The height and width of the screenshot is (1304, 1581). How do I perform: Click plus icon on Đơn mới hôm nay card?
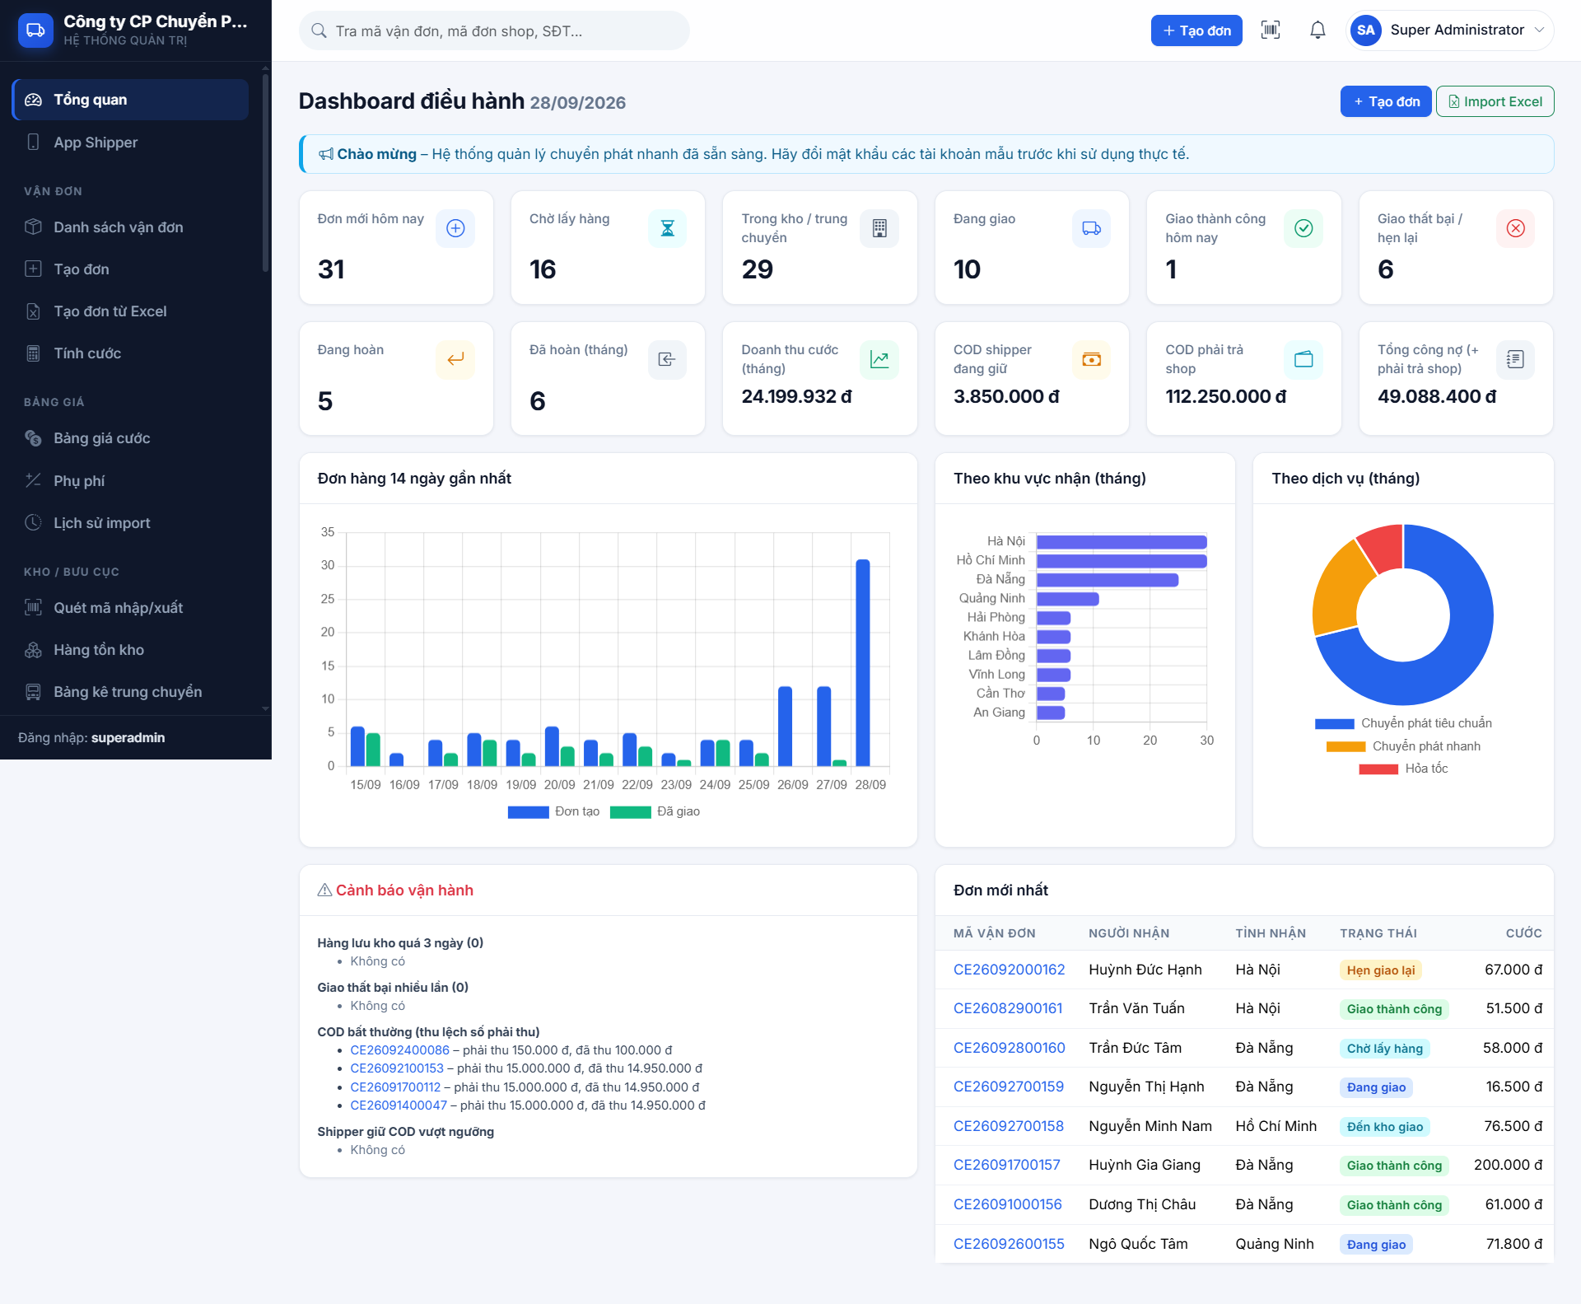click(x=455, y=228)
